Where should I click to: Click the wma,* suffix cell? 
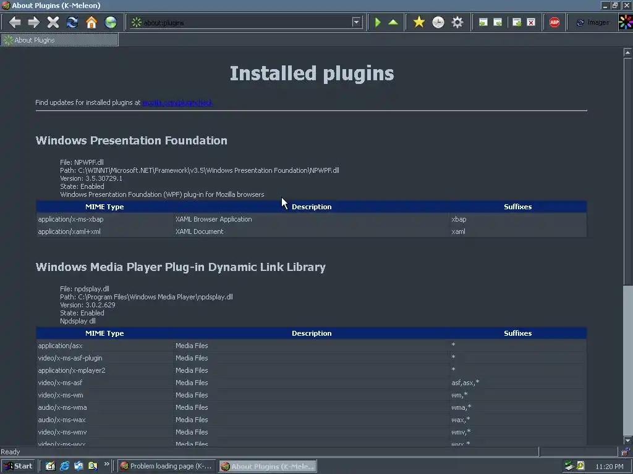519,407
